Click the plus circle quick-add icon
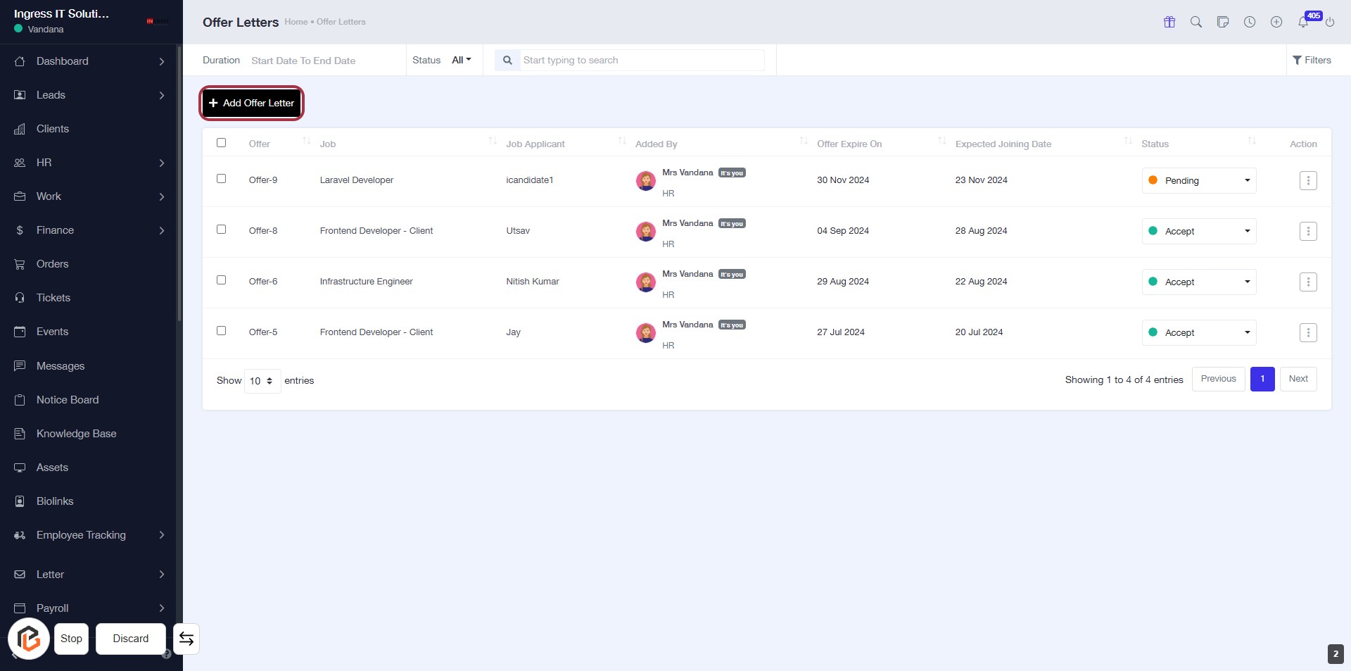The height and width of the screenshot is (671, 1351). tap(1276, 22)
